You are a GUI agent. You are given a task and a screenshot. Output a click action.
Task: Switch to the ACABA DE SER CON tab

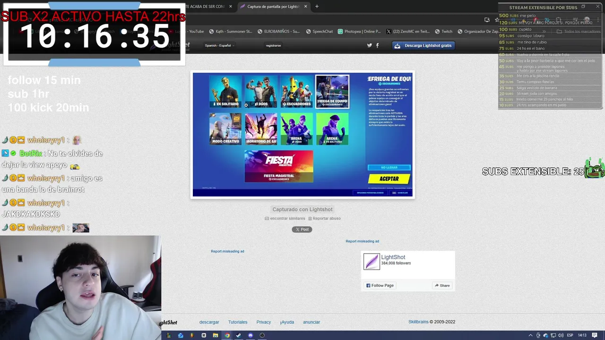[205, 7]
